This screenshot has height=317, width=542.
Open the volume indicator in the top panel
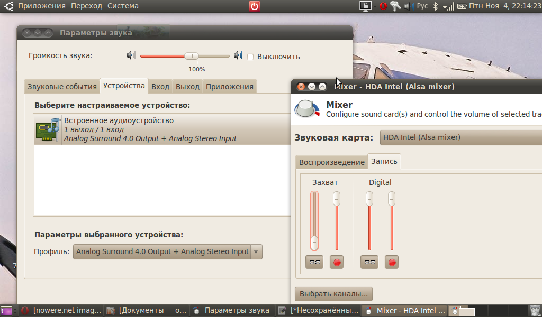[409, 6]
